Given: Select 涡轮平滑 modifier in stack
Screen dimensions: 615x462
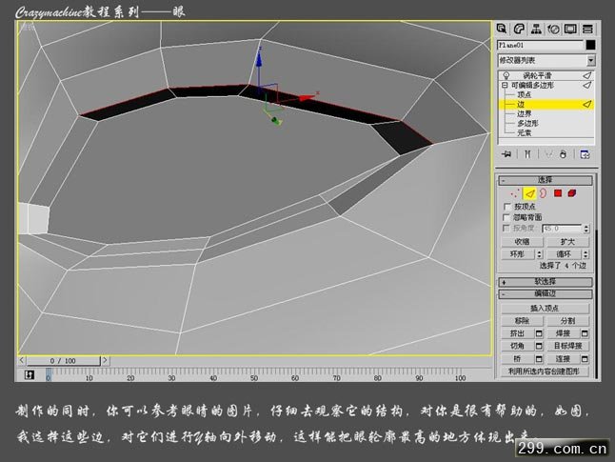Looking at the screenshot, I should (x=537, y=75).
